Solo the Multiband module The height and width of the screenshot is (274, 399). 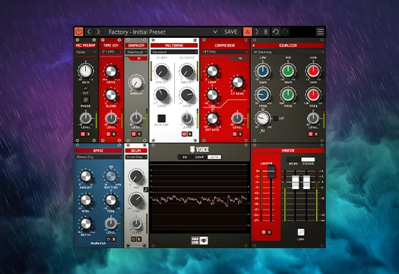pyautogui.click(x=190, y=134)
